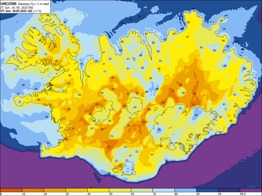Click the '95' legend scale label
The image size is (262, 196).
click(x=220, y=194)
